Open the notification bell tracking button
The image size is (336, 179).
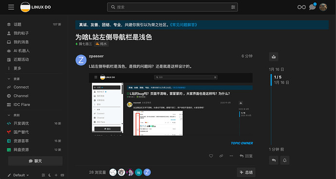point(285,160)
